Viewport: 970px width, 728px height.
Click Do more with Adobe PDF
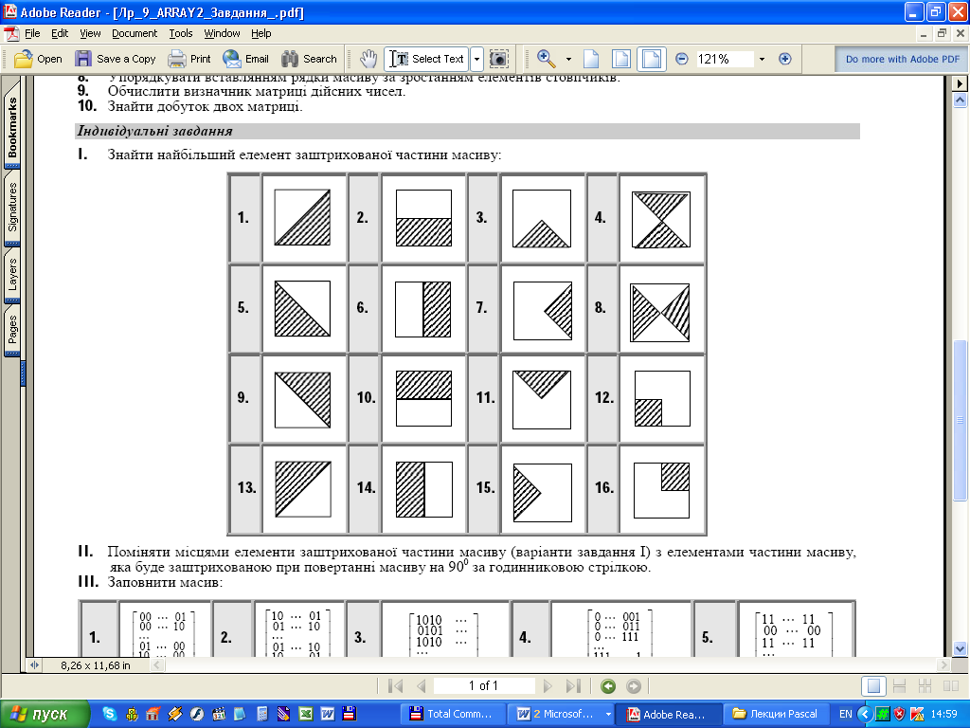click(x=902, y=59)
